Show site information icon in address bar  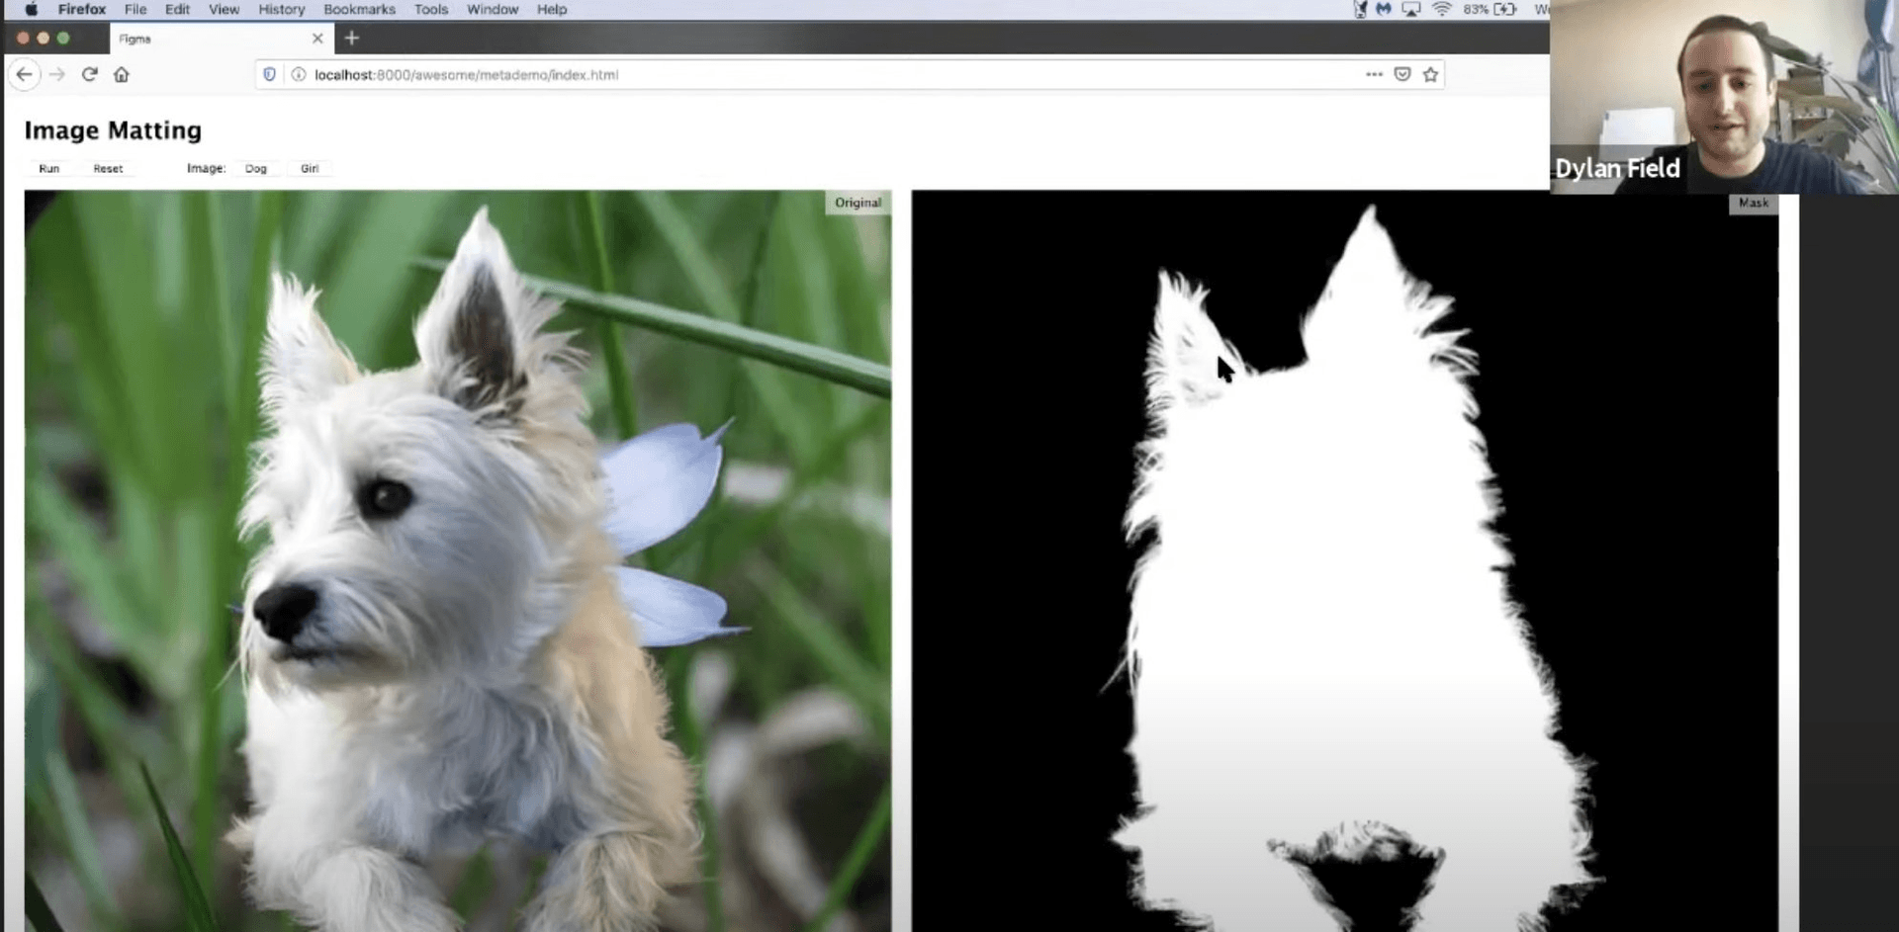pos(298,75)
